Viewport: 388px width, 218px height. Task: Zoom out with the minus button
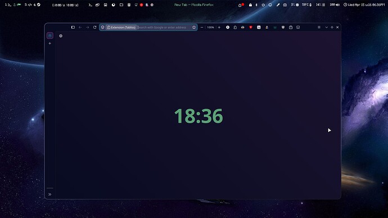(202, 27)
